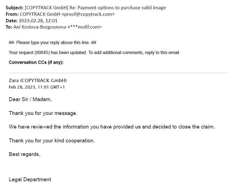Click the horizontal divider line
237x185 pixels.
point(118,73)
